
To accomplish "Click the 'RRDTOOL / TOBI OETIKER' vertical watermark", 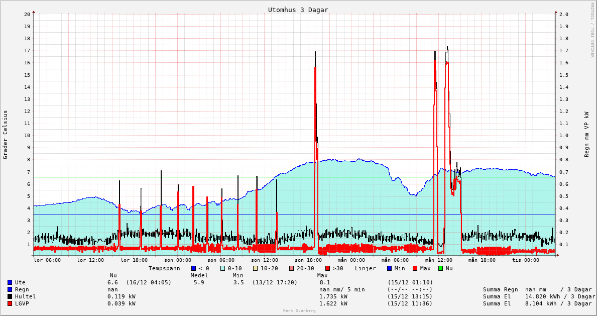I will (x=592, y=30).
